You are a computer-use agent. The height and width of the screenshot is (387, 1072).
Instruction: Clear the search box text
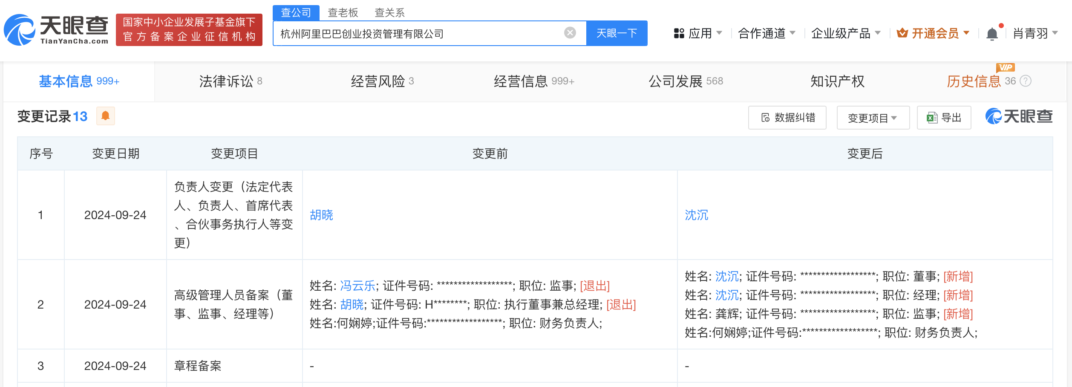pos(570,33)
